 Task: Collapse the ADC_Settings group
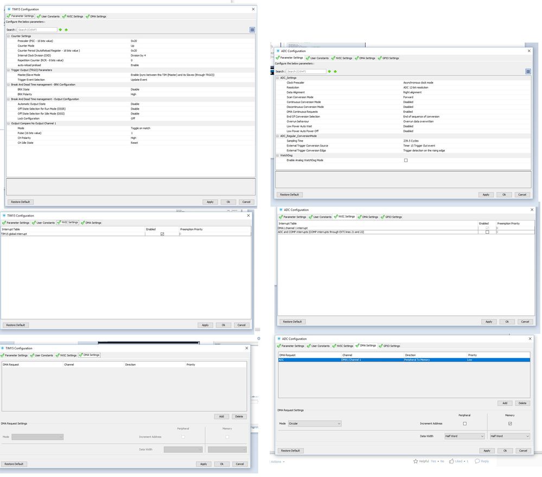[x=278, y=78]
